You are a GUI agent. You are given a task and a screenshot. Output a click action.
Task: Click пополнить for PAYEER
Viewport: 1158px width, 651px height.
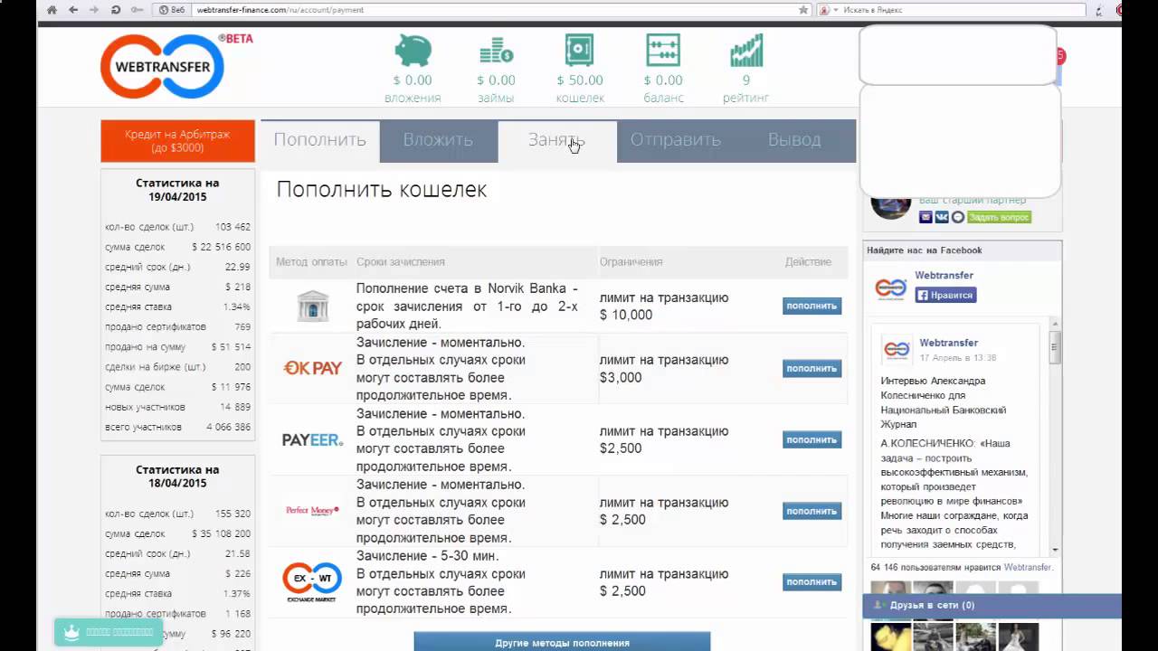coord(812,439)
